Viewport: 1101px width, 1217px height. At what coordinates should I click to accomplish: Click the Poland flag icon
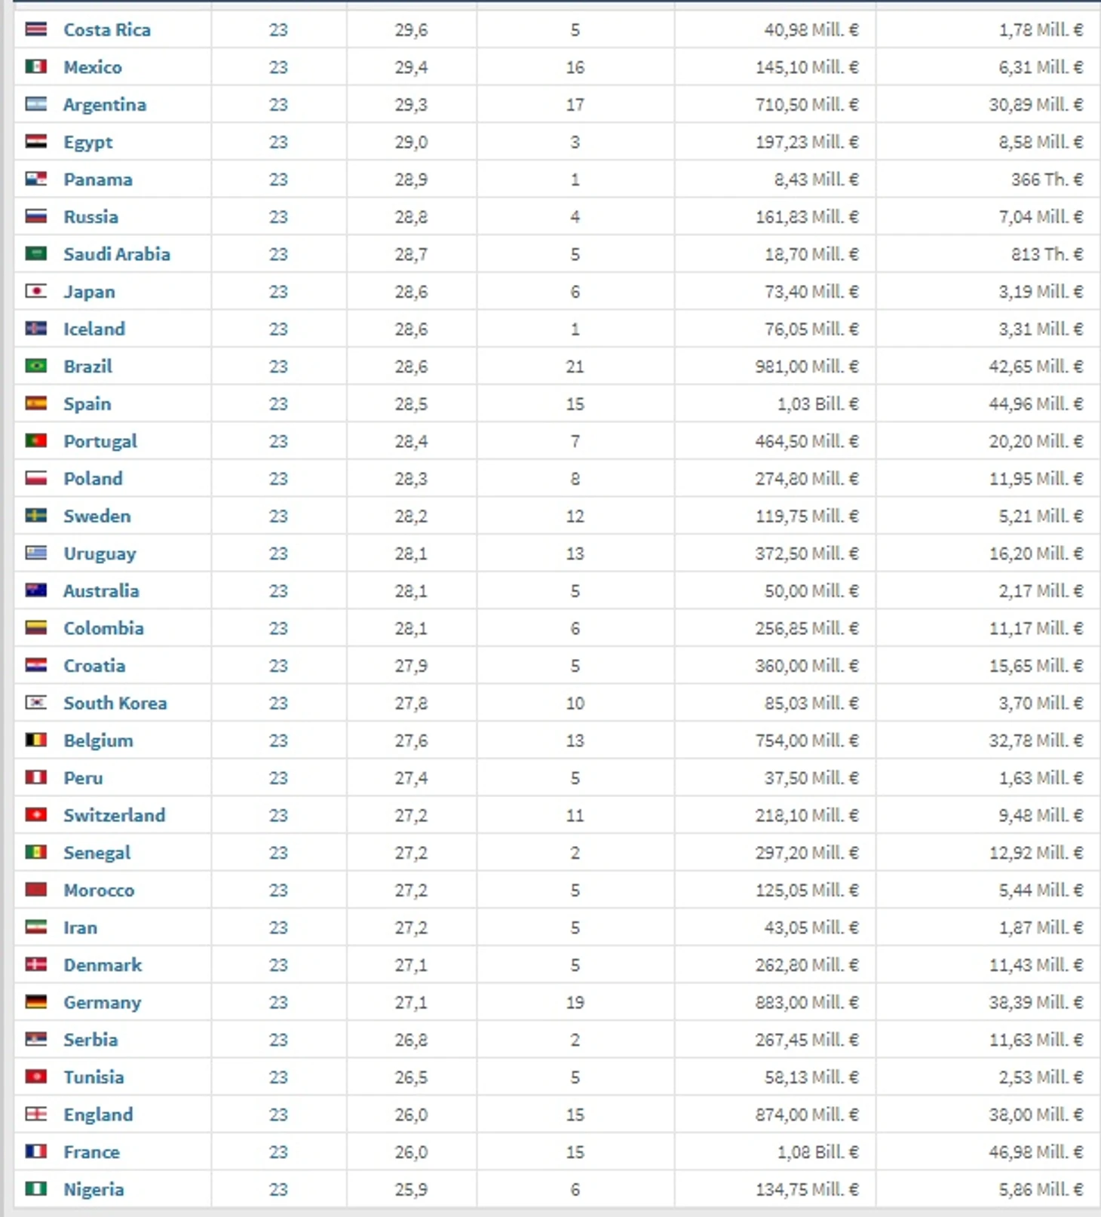(x=35, y=478)
